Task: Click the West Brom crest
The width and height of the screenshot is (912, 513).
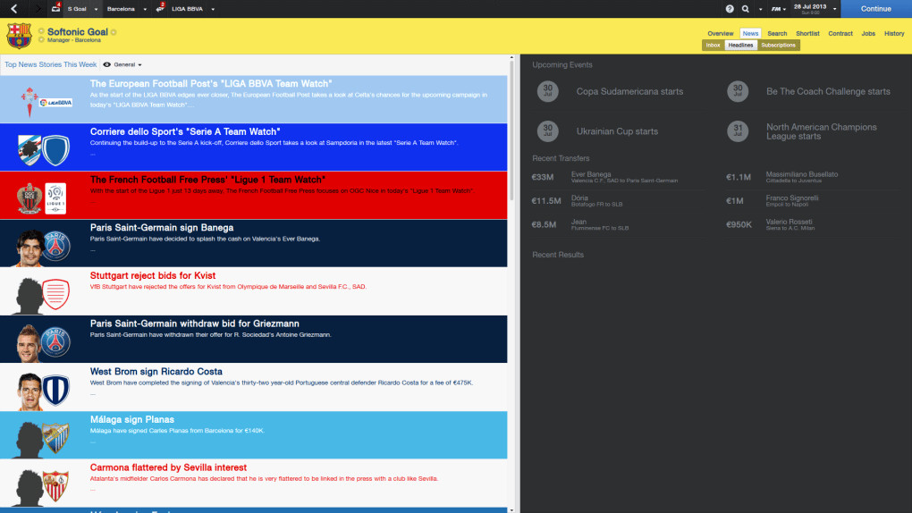Action: pos(55,391)
